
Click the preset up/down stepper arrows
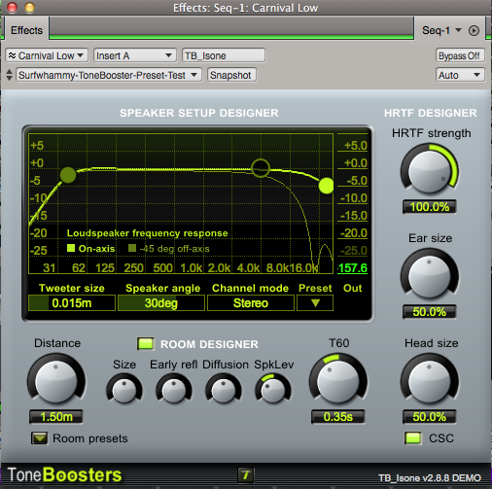(10, 75)
